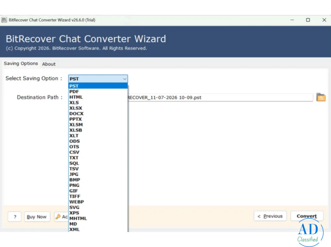Choose PNG image format

[98, 185]
